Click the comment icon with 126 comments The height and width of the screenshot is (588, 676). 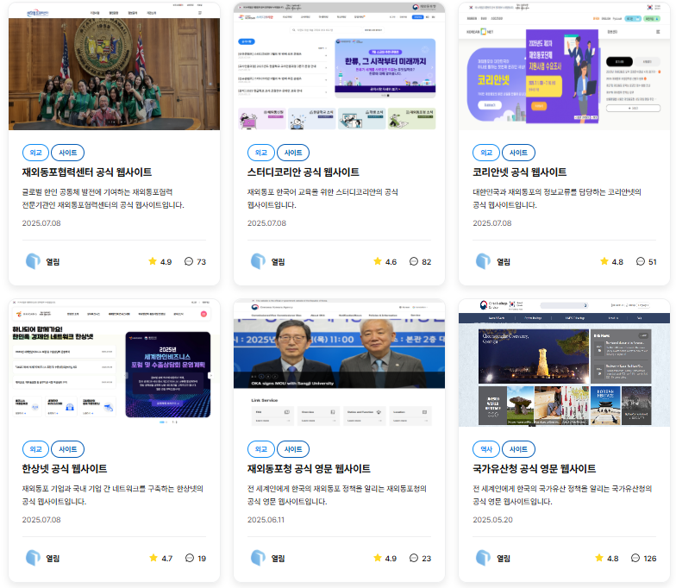[635, 558]
